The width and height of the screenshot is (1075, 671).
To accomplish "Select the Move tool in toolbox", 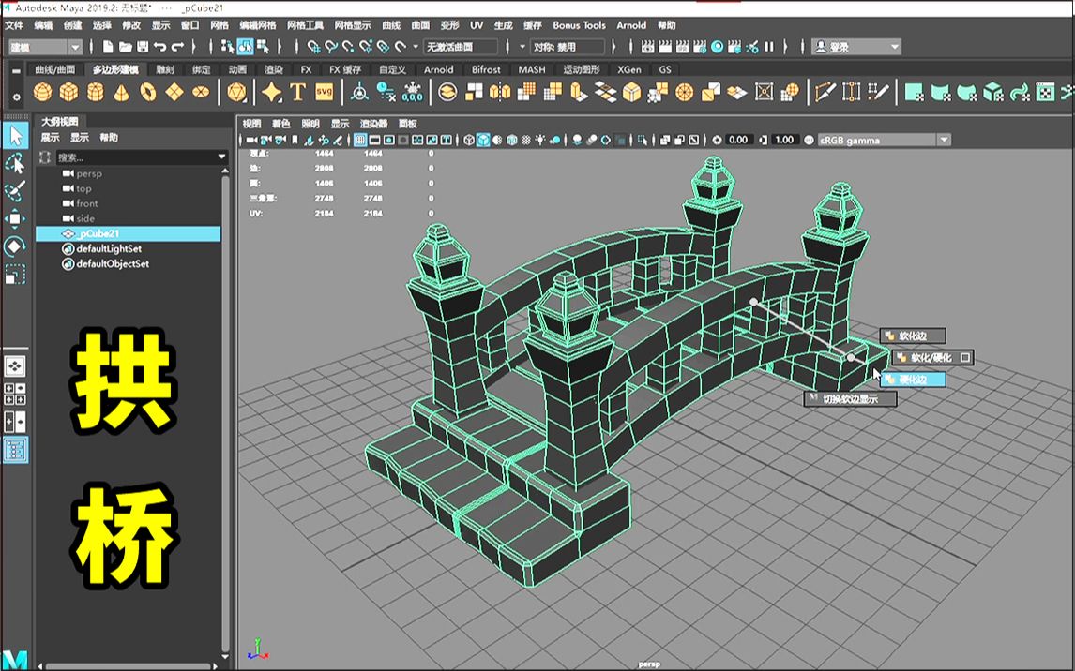I will coord(15,219).
